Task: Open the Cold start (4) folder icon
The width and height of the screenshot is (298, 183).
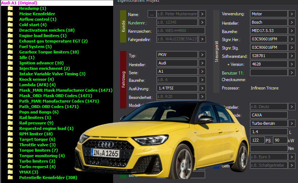Action: [10, 25]
